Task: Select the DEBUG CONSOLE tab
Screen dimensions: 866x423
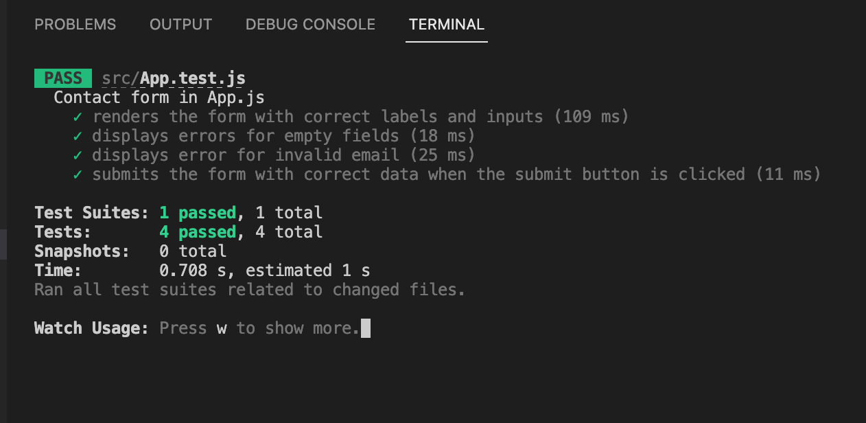Action: click(310, 25)
